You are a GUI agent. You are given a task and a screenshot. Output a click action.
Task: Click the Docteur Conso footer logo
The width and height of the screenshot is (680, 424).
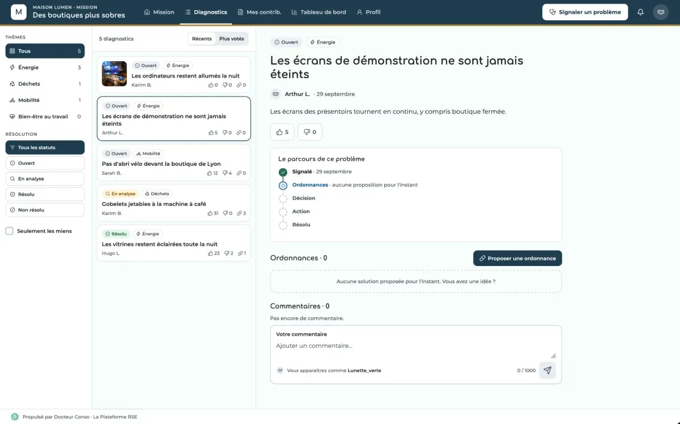(15, 417)
